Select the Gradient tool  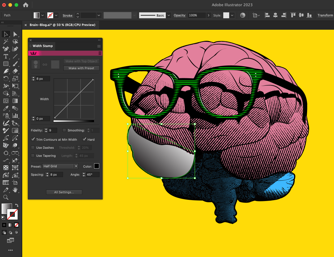point(15,101)
